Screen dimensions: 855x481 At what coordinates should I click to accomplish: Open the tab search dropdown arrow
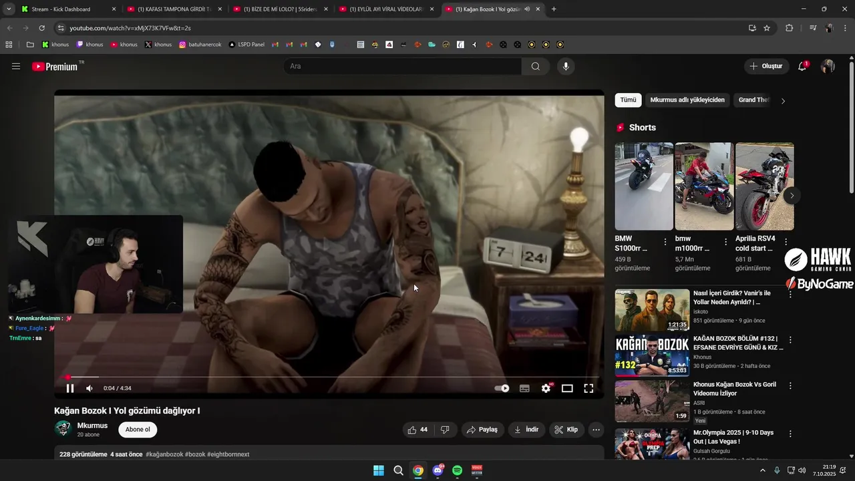pyautogui.click(x=9, y=9)
